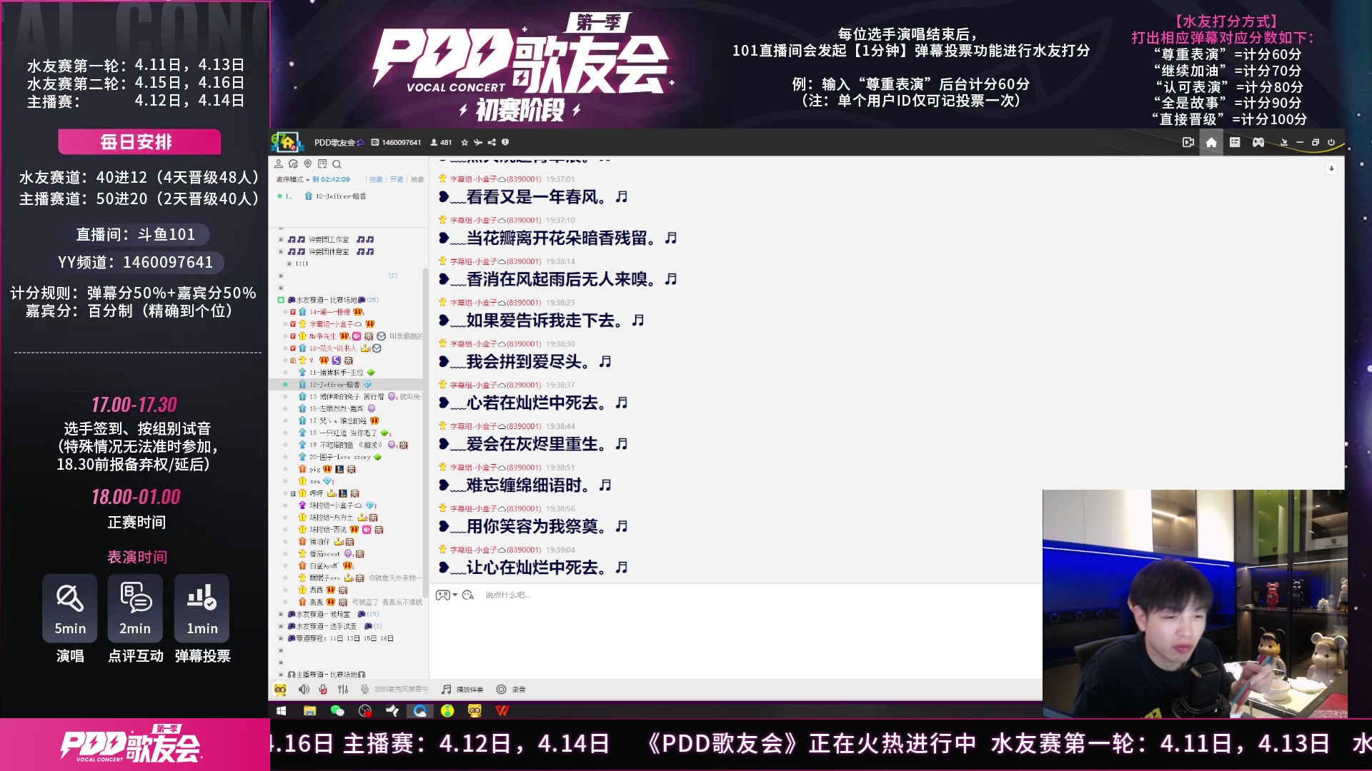The image size is (1372, 771).
Task: Search the channel with magnifier icon
Action: (337, 164)
